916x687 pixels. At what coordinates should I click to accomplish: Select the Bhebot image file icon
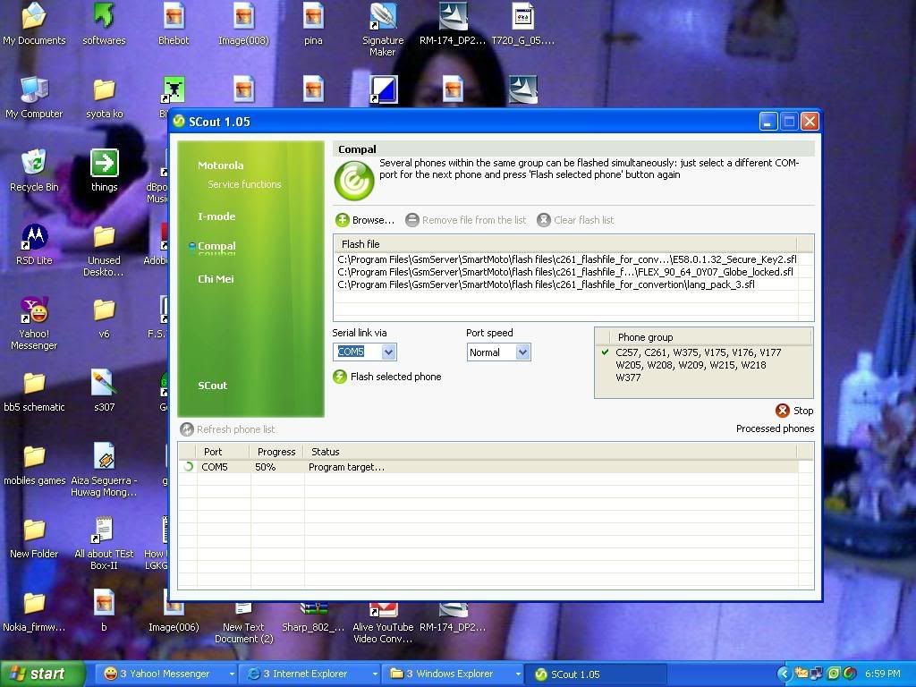click(x=174, y=24)
